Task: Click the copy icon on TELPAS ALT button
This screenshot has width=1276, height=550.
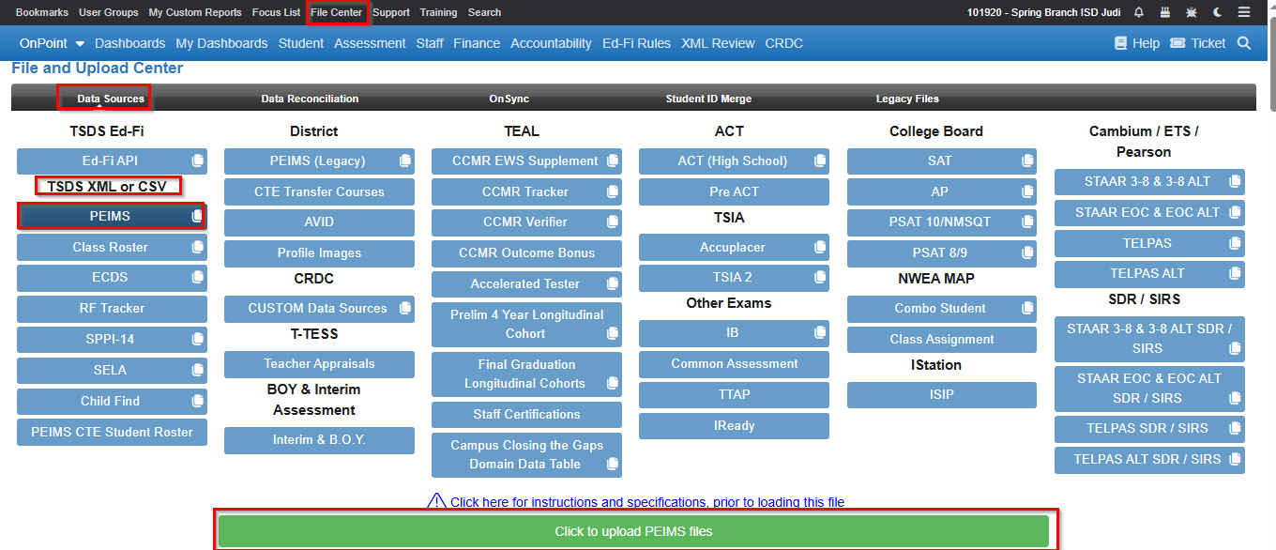Action: click(x=1235, y=274)
